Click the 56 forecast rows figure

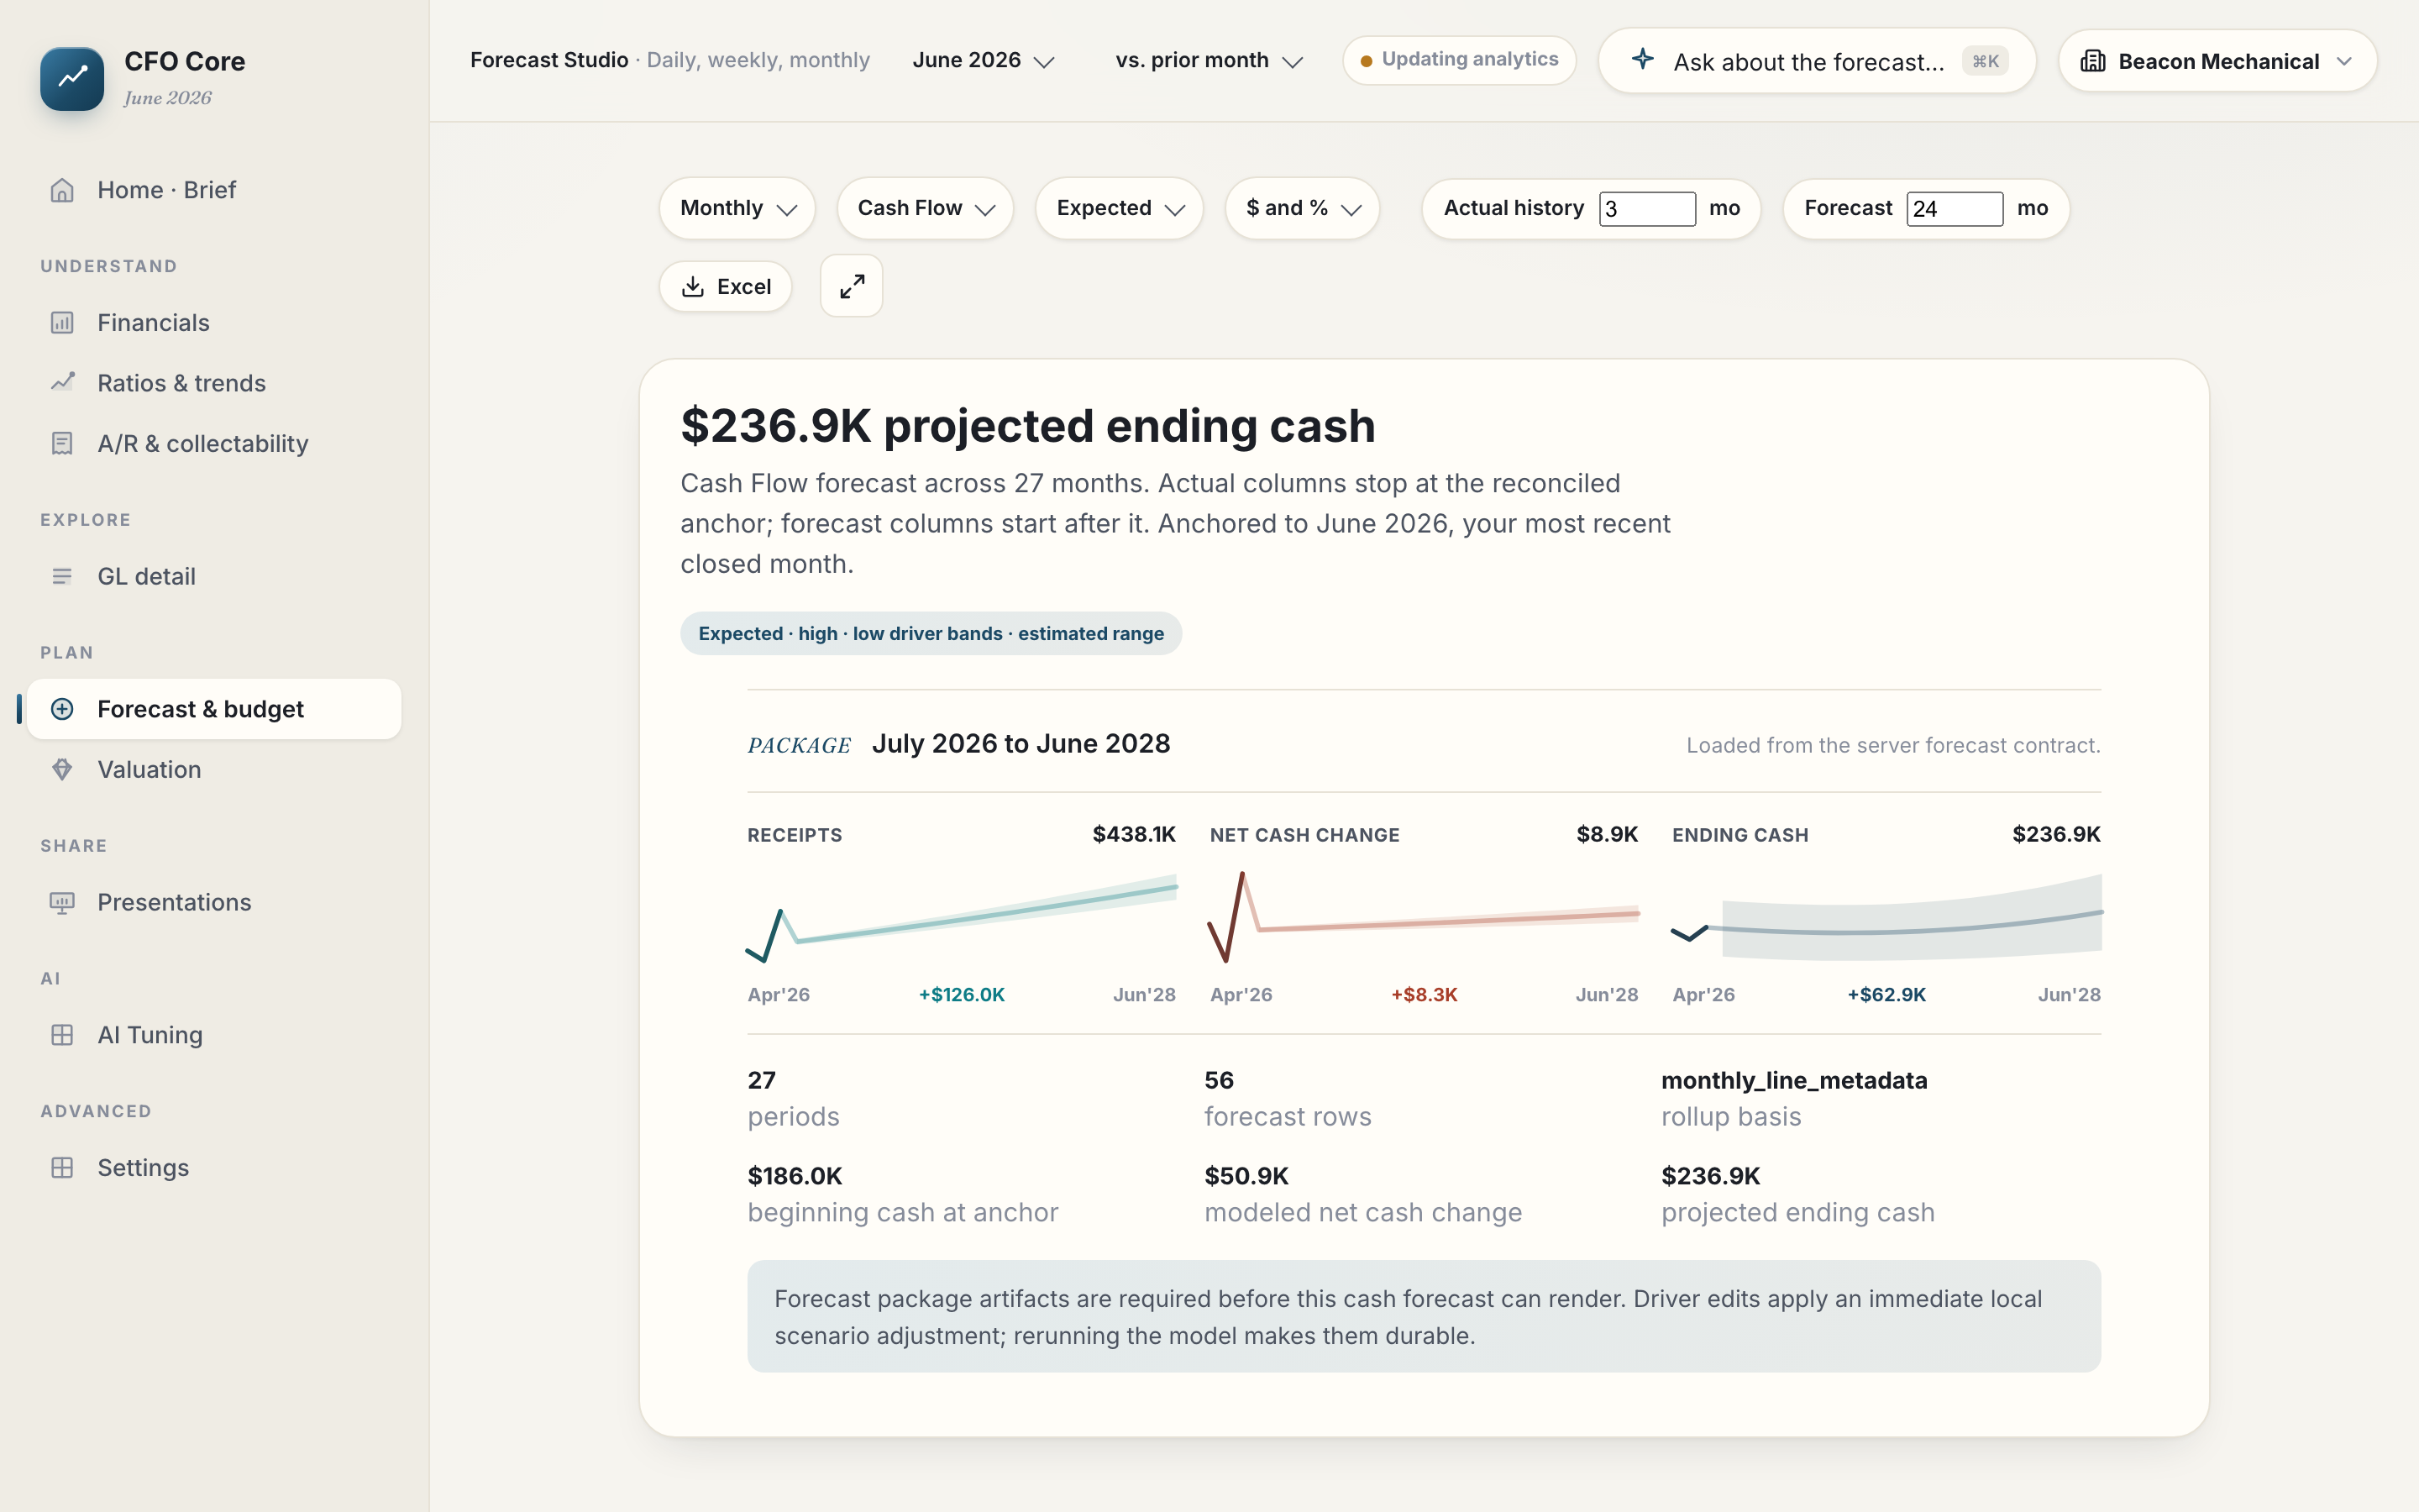coord(1219,1080)
